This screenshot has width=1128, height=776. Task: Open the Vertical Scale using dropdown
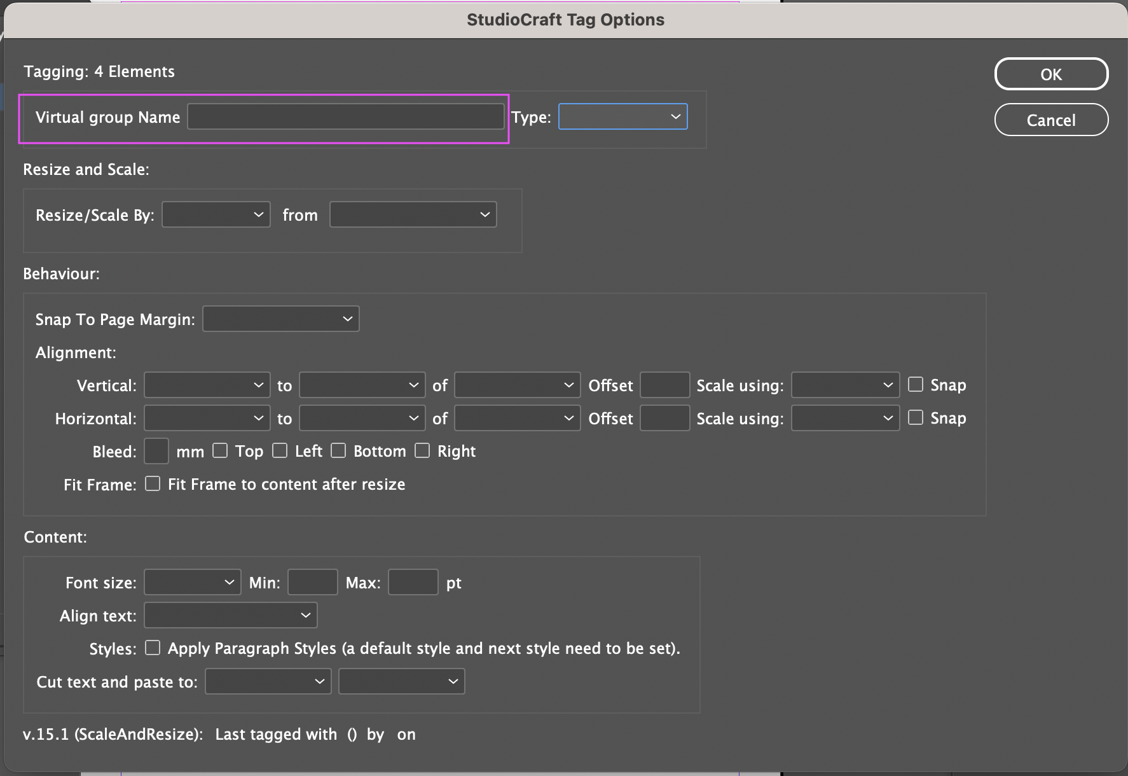[x=845, y=385]
